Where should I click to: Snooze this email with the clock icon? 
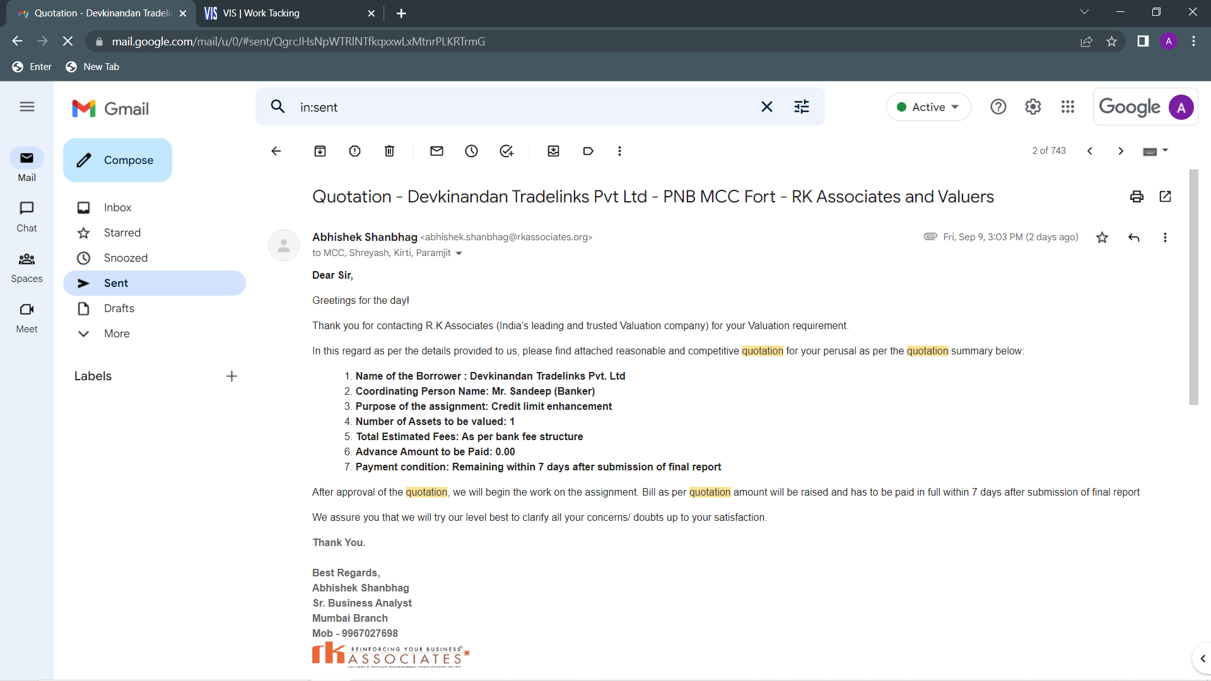click(472, 151)
